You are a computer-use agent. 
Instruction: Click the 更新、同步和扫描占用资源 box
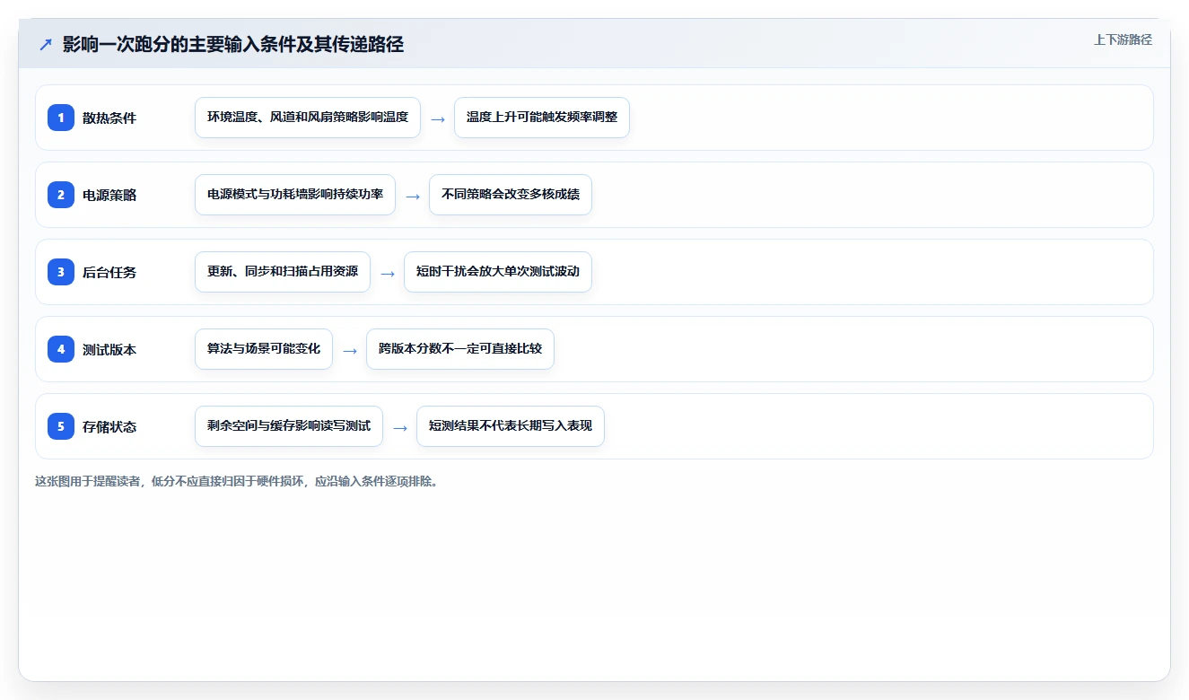[x=283, y=272]
